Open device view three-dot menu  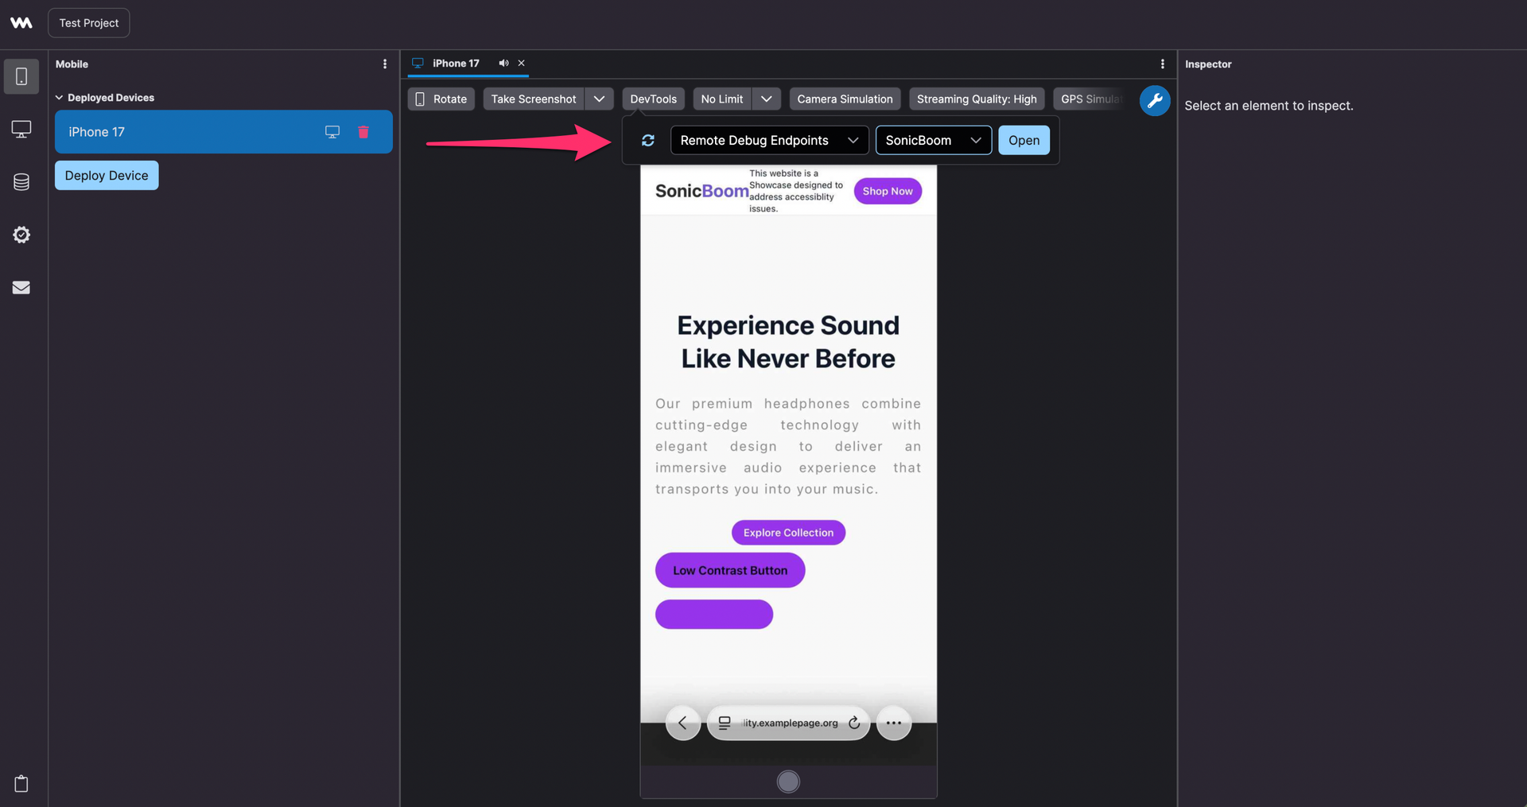(x=1163, y=64)
